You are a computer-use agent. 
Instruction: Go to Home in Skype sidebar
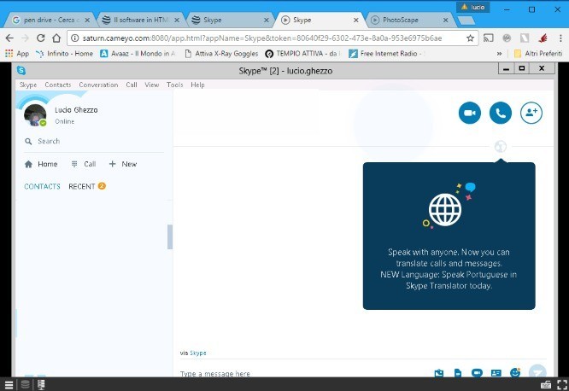tap(41, 164)
